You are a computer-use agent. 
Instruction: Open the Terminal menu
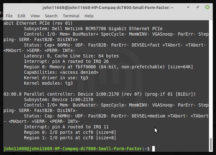pos(71,16)
